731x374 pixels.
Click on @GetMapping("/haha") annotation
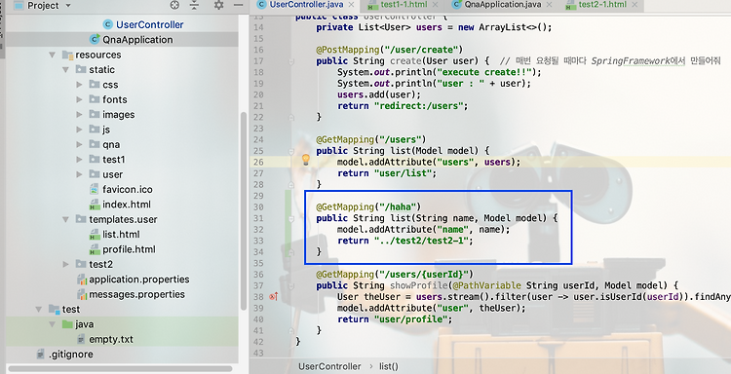(x=368, y=206)
